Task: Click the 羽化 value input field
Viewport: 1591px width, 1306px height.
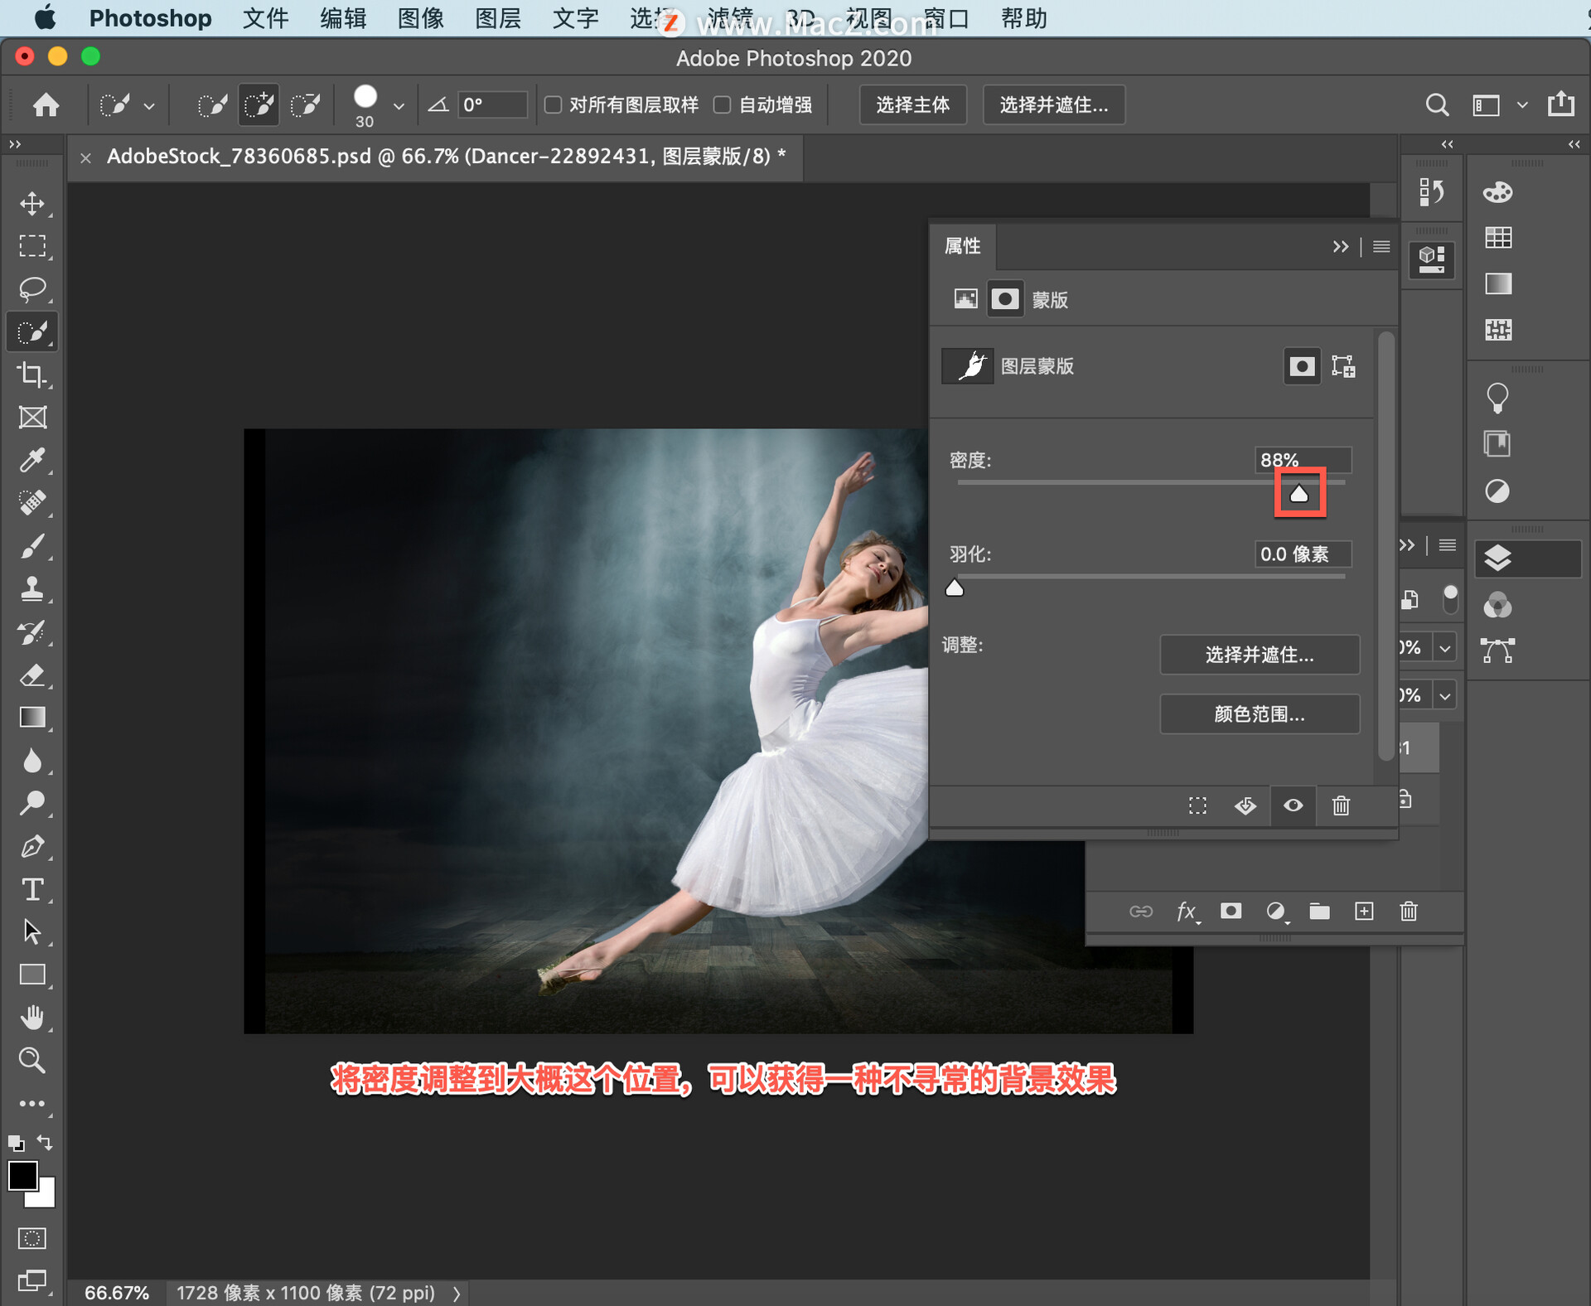Action: (1295, 553)
